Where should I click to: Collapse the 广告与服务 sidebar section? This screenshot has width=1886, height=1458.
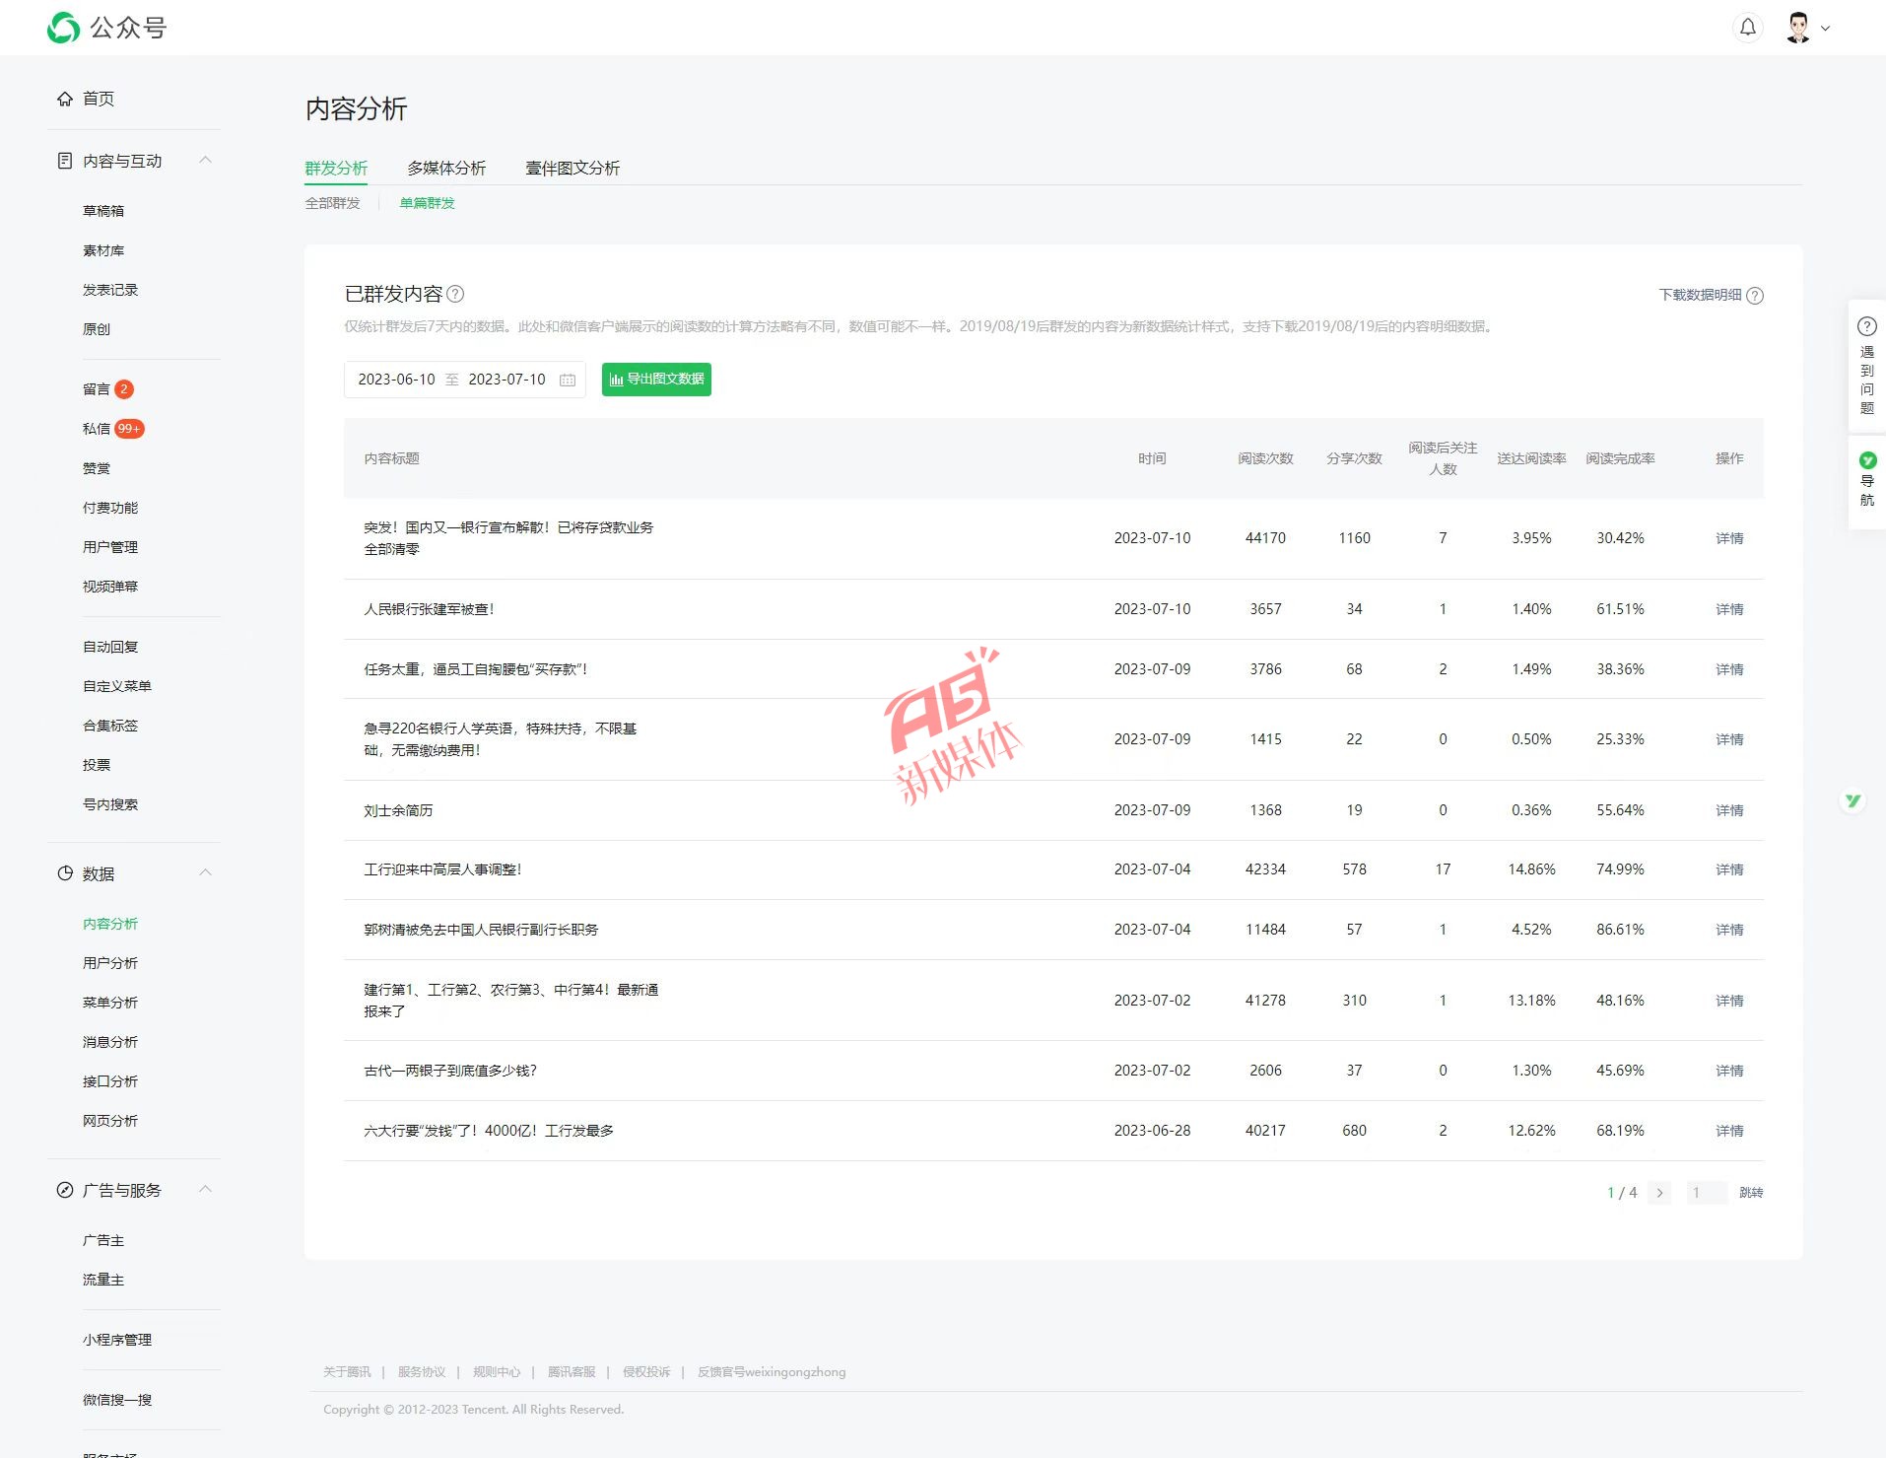click(x=205, y=1190)
